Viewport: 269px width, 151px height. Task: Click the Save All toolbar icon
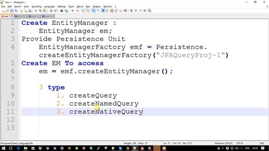16,11
